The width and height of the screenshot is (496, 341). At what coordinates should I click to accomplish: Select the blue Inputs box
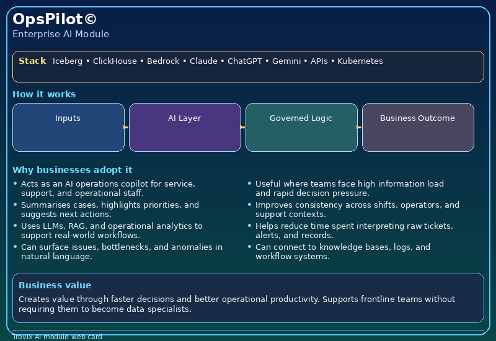coord(68,127)
